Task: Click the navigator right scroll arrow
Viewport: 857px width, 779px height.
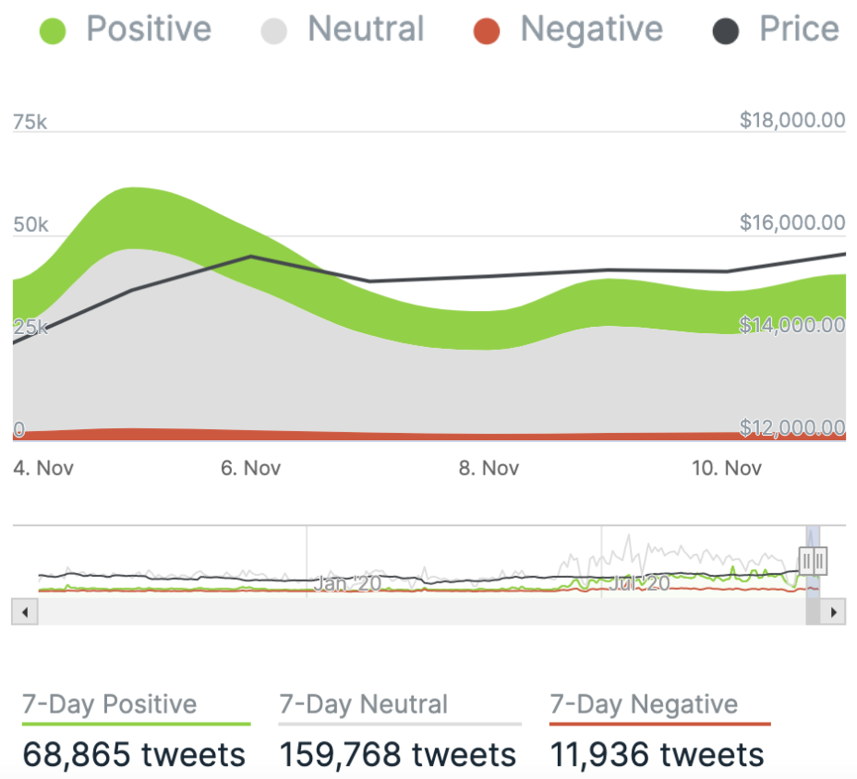Action: [x=834, y=611]
